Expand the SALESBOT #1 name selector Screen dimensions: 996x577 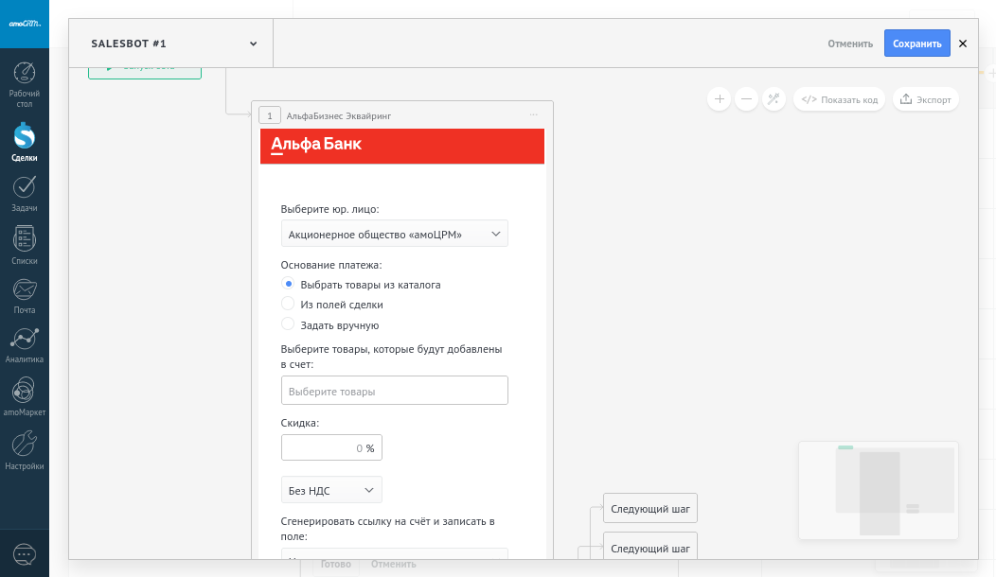tap(253, 44)
